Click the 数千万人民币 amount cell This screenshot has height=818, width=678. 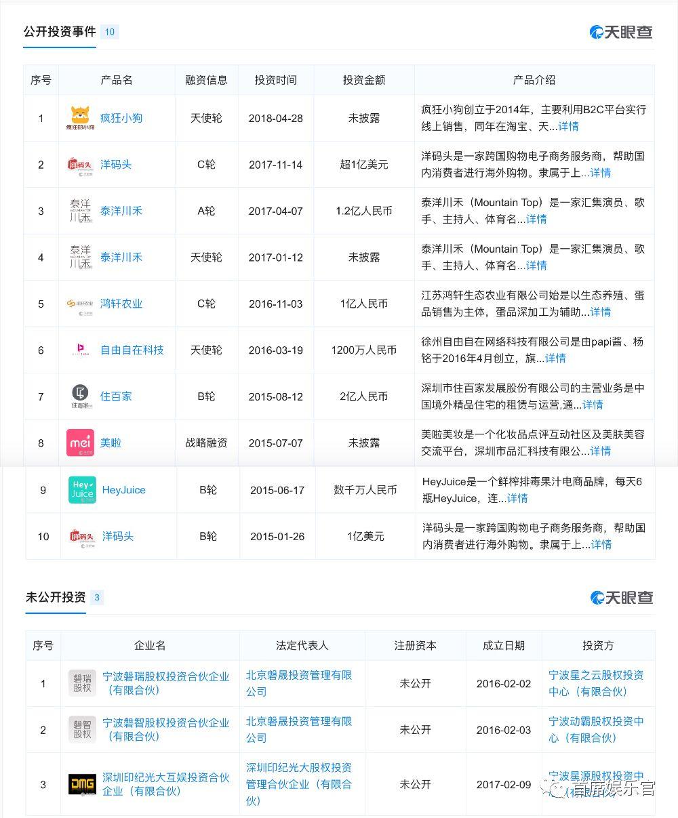click(x=365, y=490)
